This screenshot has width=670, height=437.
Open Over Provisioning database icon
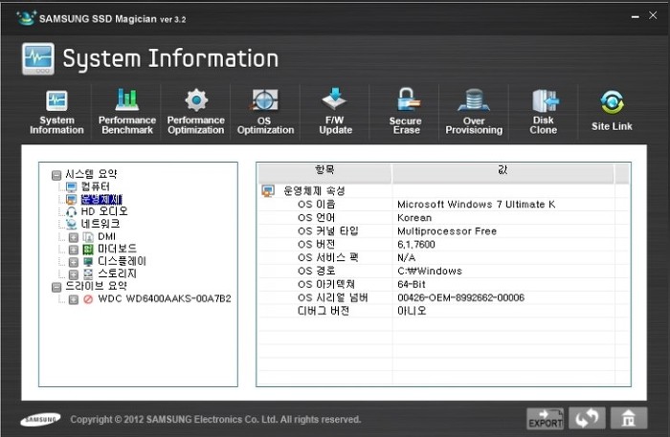[474, 100]
